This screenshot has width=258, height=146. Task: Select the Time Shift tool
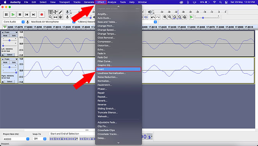point(55,17)
